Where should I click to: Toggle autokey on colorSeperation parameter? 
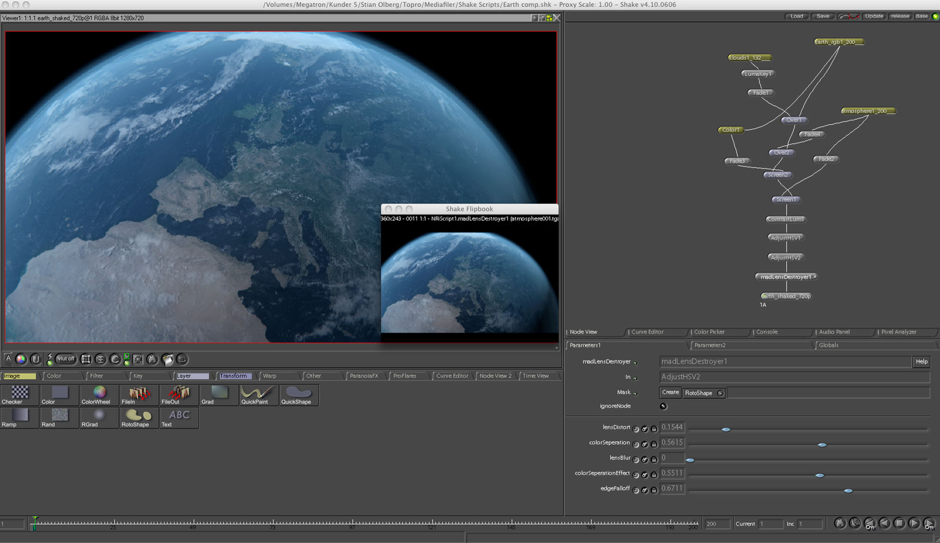click(x=644, y=444)
